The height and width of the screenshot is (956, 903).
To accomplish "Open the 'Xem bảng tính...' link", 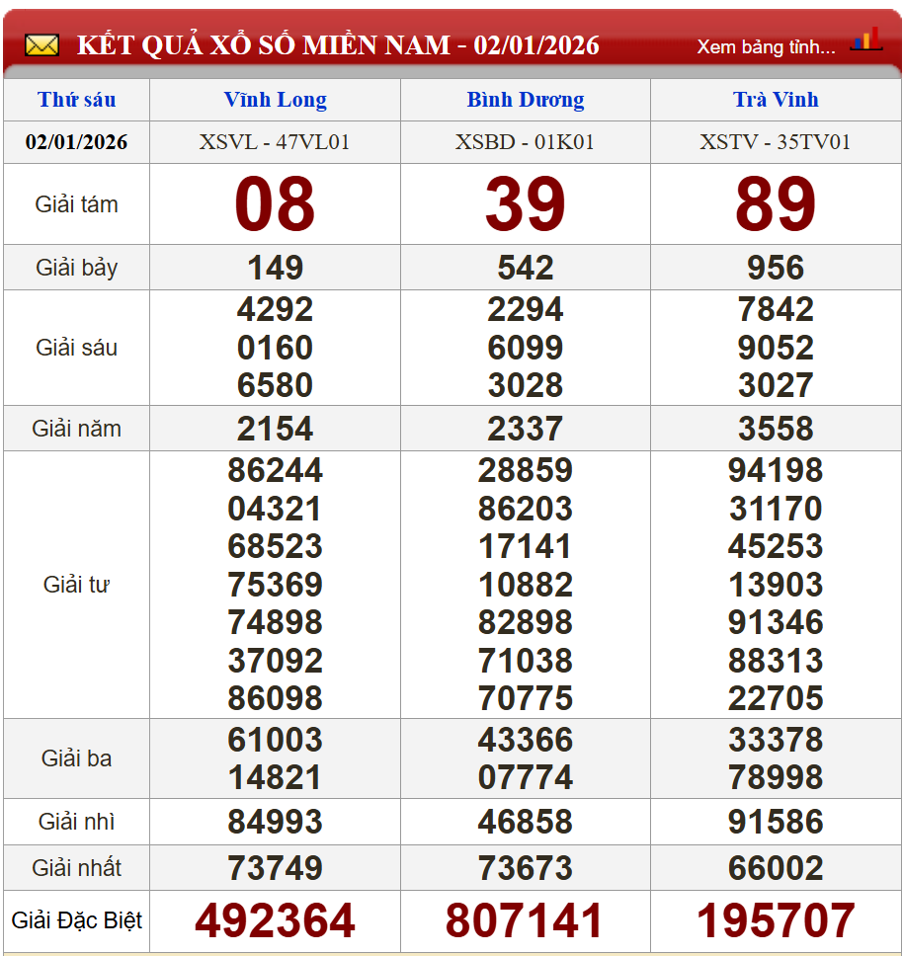I will tap(765, 46).
